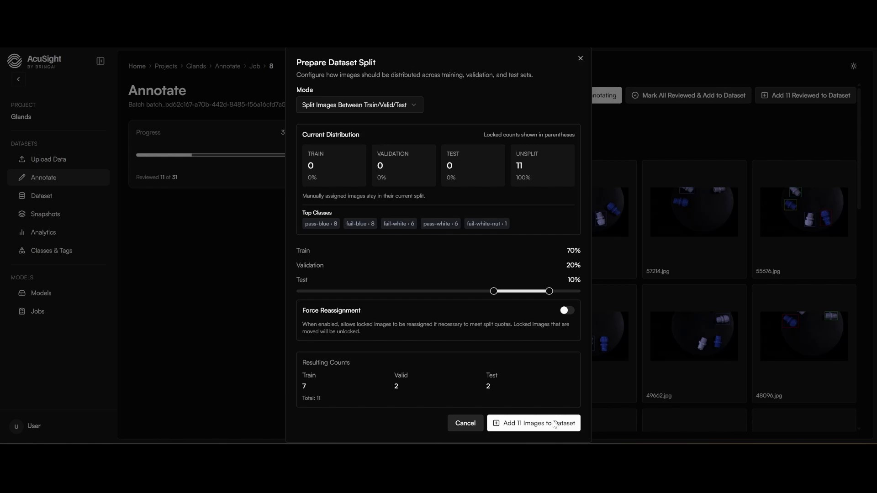Click the validation/test slider handle
The image size is (877, 493).
tap(549, 291)
